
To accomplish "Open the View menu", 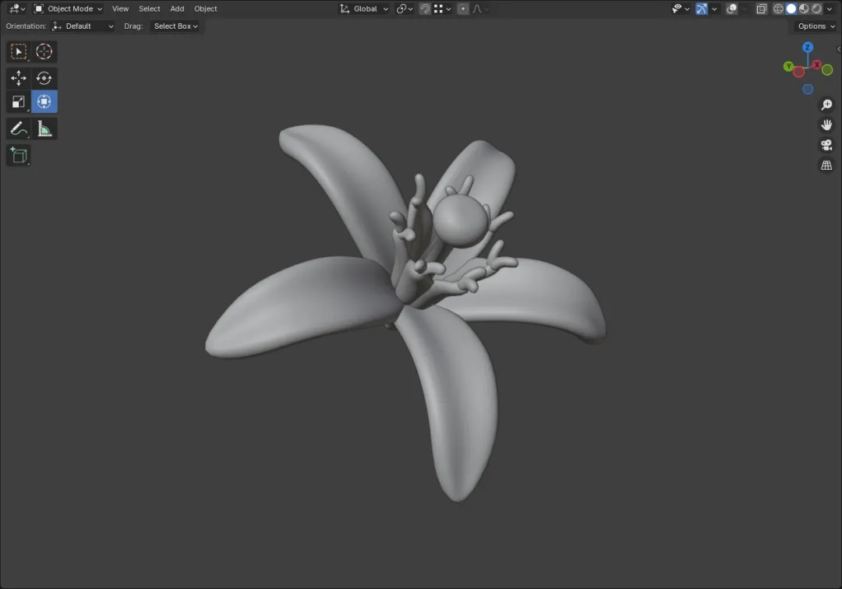I will (x=120, y=9).
